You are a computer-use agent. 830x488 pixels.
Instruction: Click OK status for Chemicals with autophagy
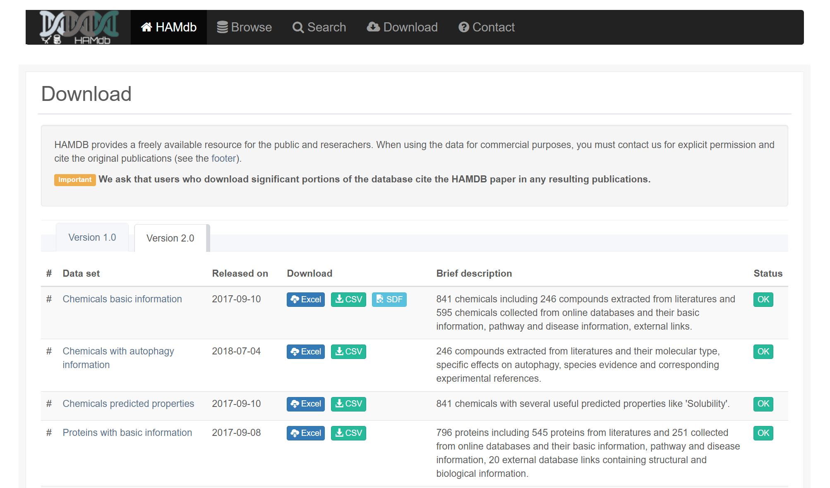coord(763,352)
